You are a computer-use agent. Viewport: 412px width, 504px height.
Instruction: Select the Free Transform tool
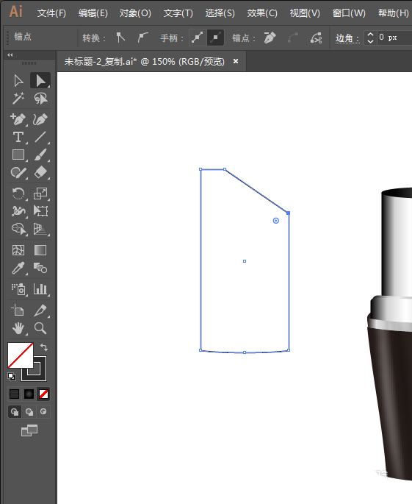coord(40,211)
